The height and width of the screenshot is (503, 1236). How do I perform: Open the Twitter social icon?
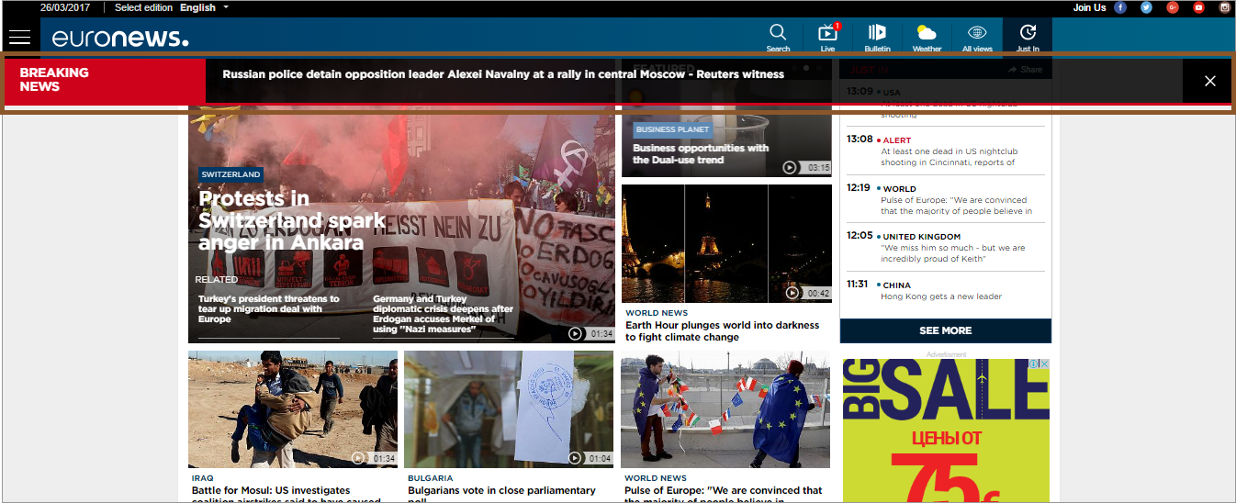tap(1146, 7)
